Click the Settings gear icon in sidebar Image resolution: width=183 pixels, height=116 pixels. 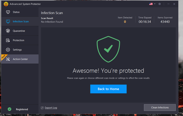[x=8, y=50]
